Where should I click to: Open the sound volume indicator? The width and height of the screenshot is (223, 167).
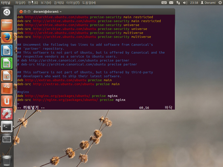pos(185,3)
